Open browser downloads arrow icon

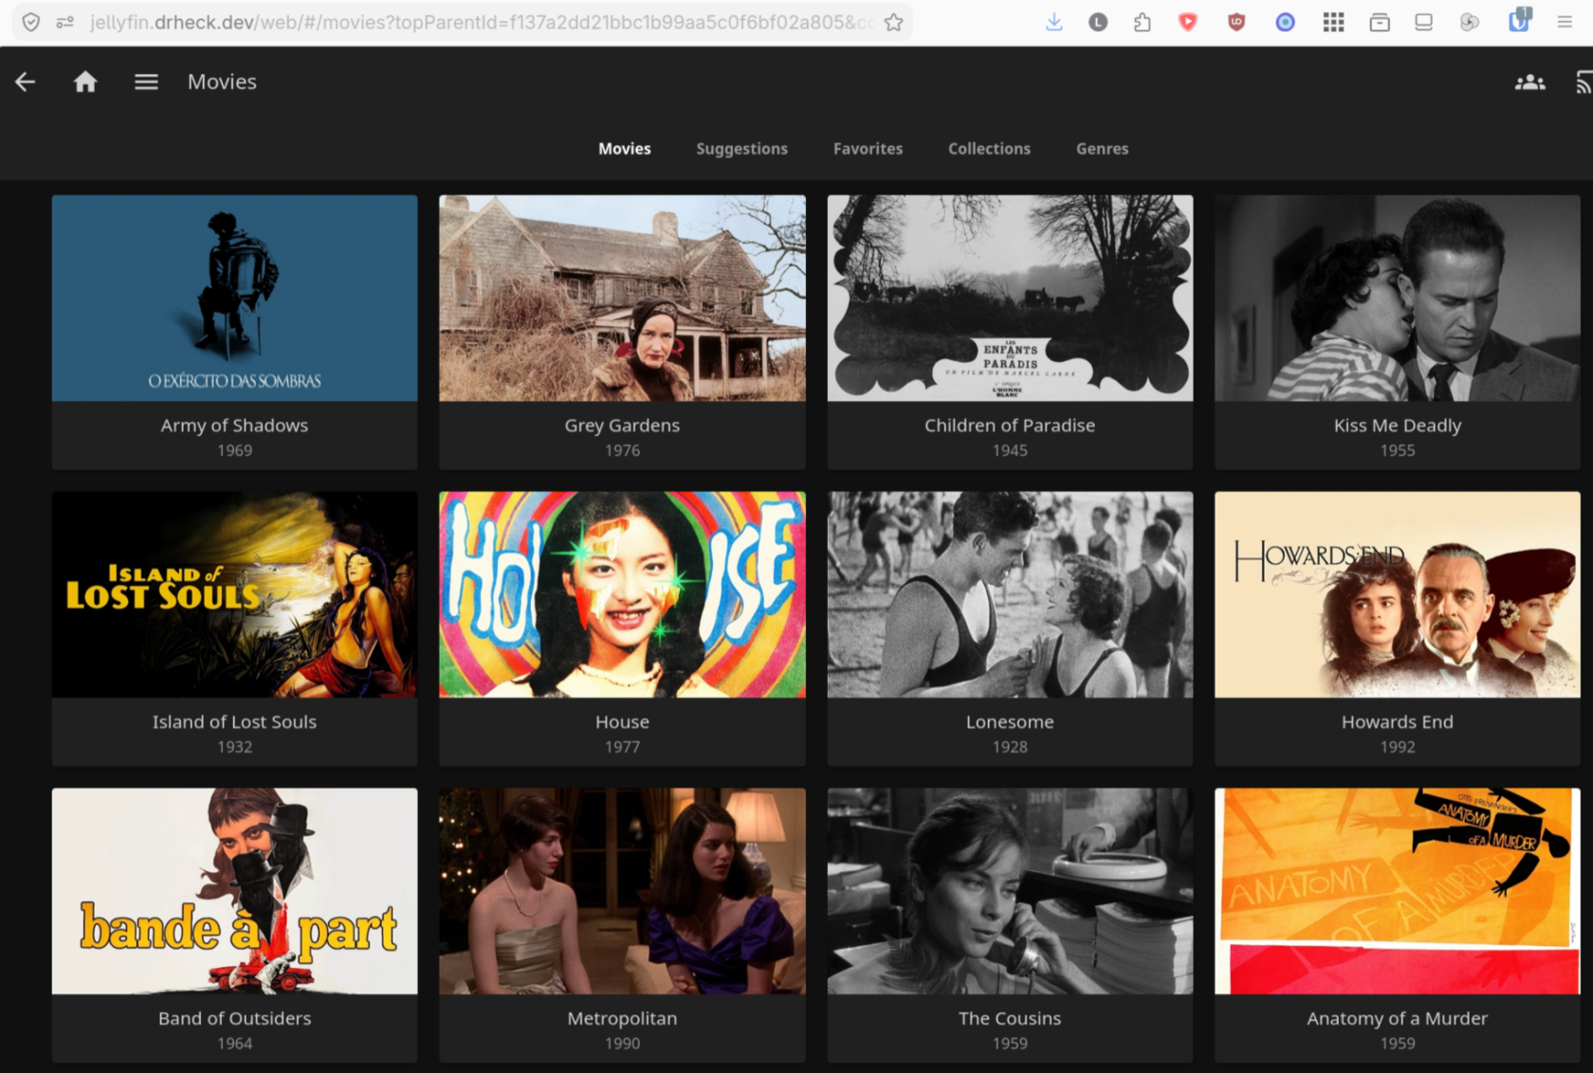click(1053, 22)
